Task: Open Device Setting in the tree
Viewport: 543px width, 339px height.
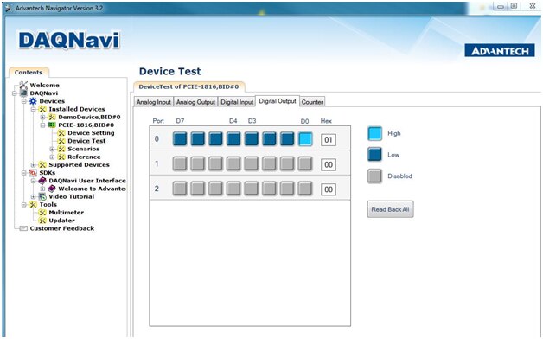Action: (x=91, y=133)
